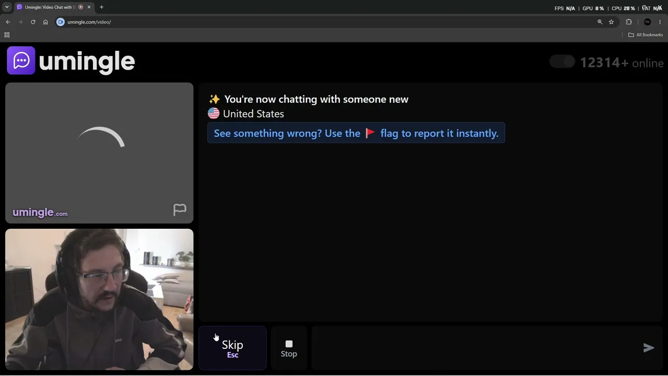This screenshot has width=668, height=376.
Task: Click 'You're now chatting with someone new'
Action: 316,99
